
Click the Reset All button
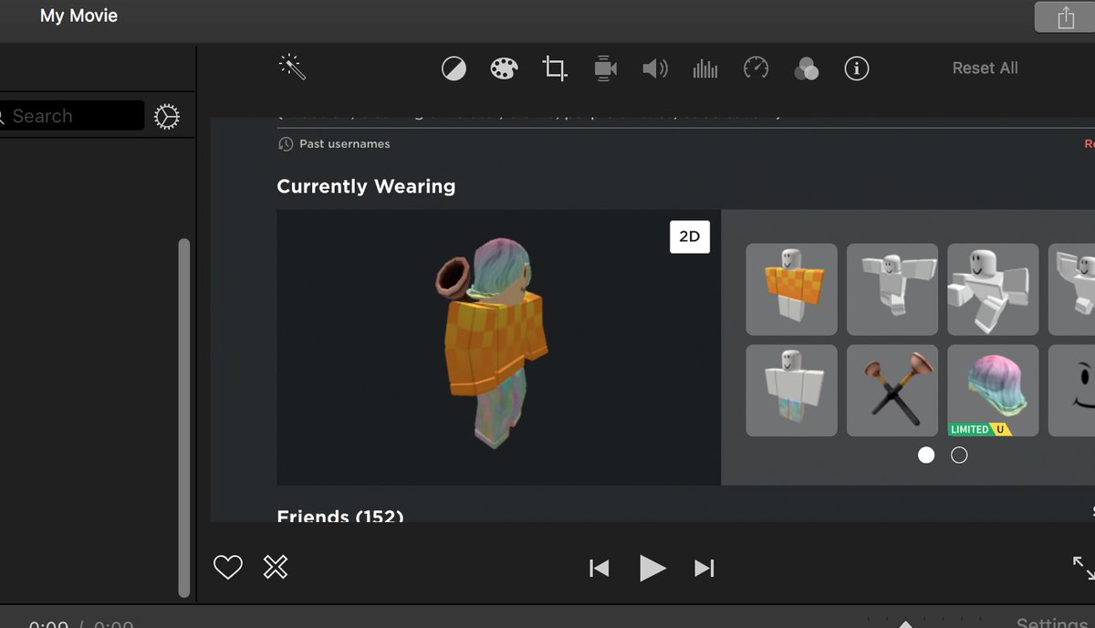(x=985, y=68)
